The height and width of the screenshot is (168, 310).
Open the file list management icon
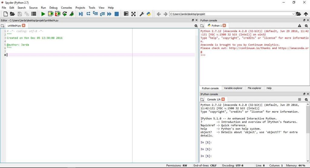coord(34,14)
